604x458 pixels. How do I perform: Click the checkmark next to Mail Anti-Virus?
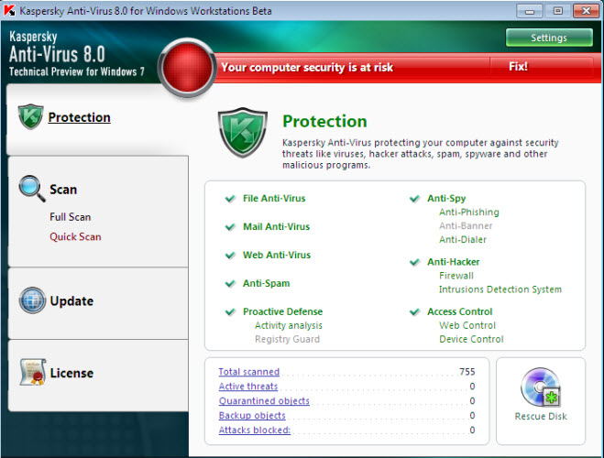(230, 226)
